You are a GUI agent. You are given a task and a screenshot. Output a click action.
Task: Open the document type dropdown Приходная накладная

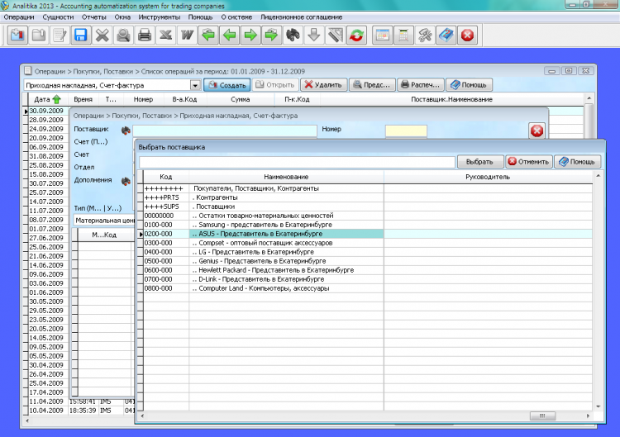[x=195, y=85]
